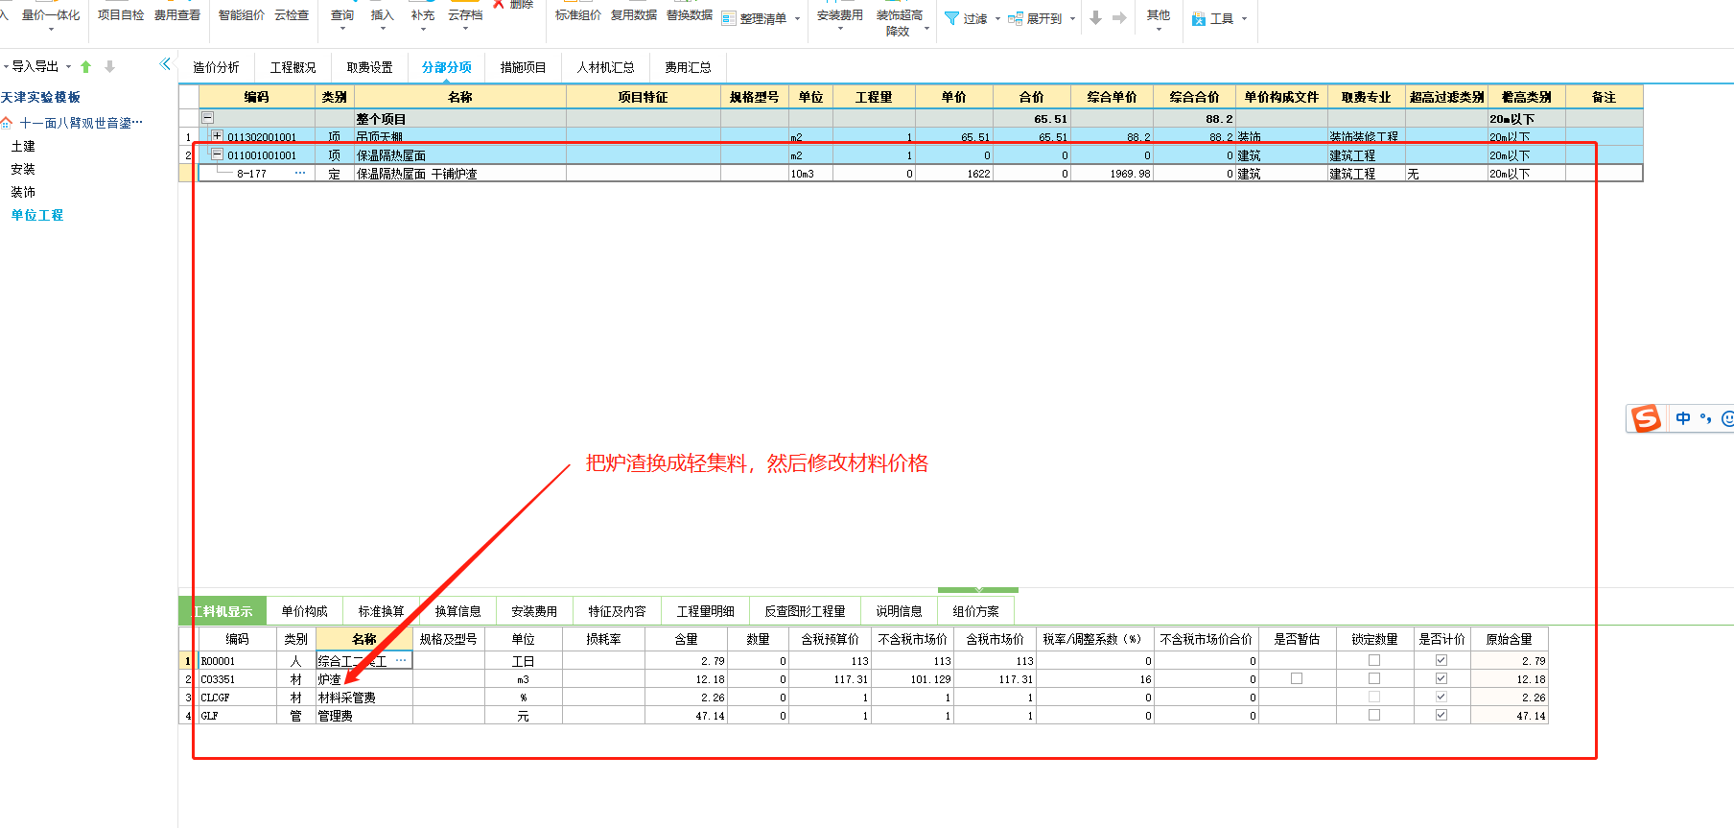Screen dimensions: 1734x828
Task: Toggle 是否计价 checkbox for 材料采管费 row
Action: [1441, 697]
